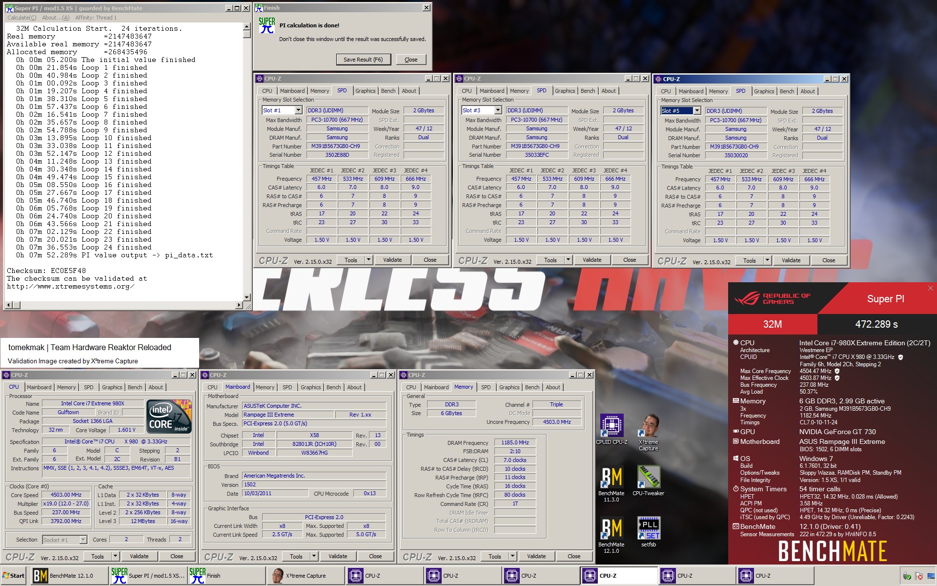Click Close button in Finish dialog

pyautogui.click(x=411, y=60)
